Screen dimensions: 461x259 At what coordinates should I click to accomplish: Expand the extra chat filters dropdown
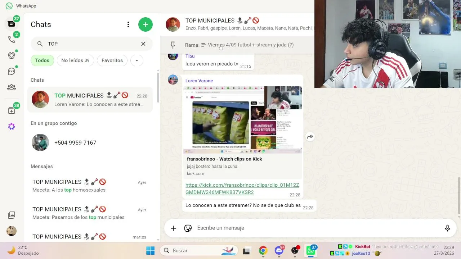137,60
